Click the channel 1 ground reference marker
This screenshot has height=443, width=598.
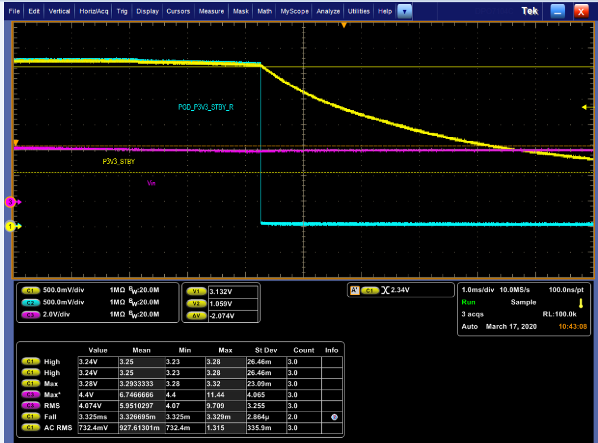pos(11,226)
